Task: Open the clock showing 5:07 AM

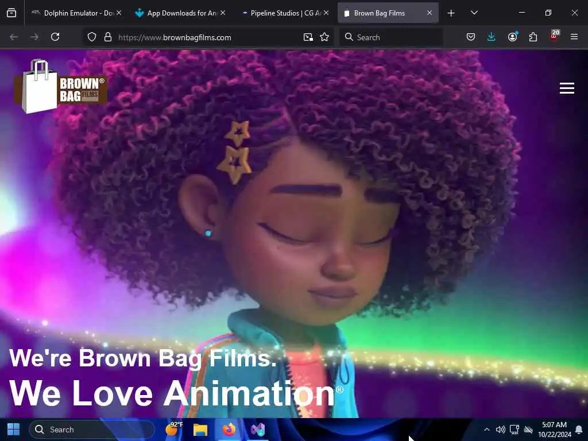Action: tap(555, 430)
